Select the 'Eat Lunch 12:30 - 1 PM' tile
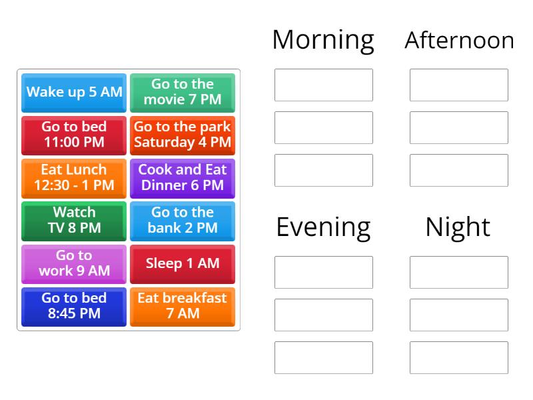The width and height of the screenshot is (533, 400). pos(74,177)
